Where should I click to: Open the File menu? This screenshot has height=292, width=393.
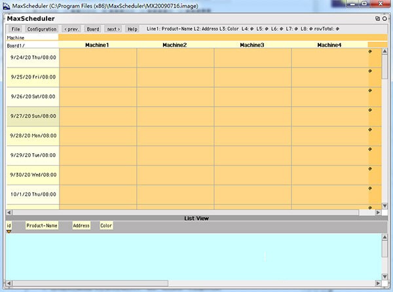pyautogui.click(x=15, y=29)
